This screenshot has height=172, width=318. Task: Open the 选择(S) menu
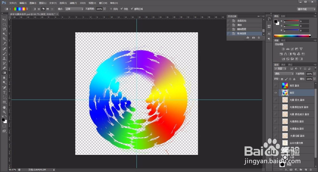63,3
